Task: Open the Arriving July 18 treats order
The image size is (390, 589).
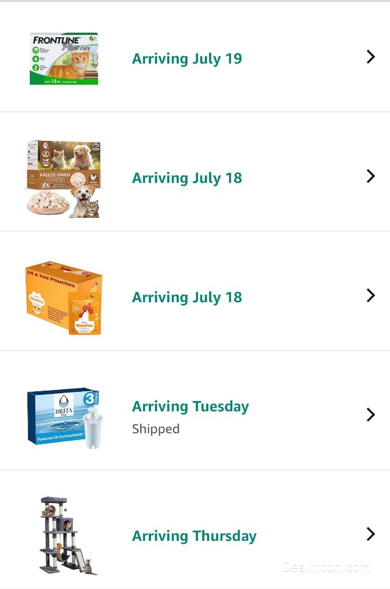Action: (186, 178)
